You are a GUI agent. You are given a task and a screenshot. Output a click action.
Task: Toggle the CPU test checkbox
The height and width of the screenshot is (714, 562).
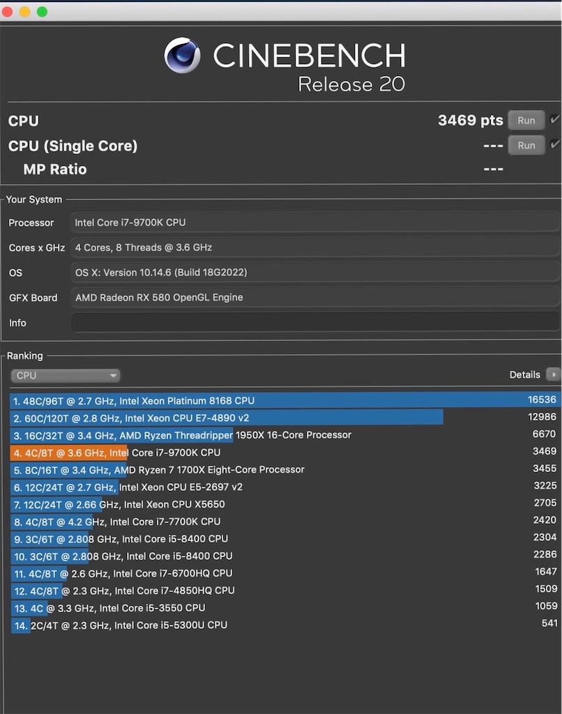pos(554,119)
